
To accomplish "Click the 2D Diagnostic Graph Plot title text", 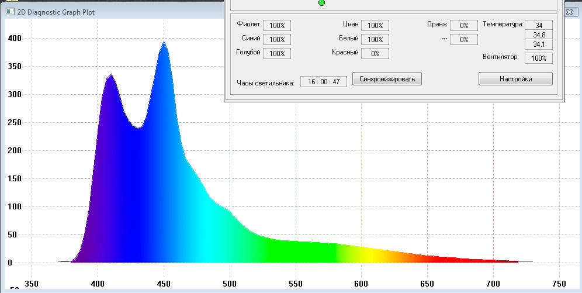I will (x=56, y=12).
